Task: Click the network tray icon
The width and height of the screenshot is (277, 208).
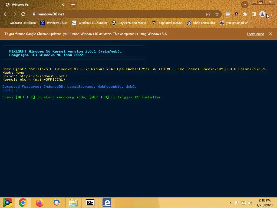Action: (x=244, y=203)
